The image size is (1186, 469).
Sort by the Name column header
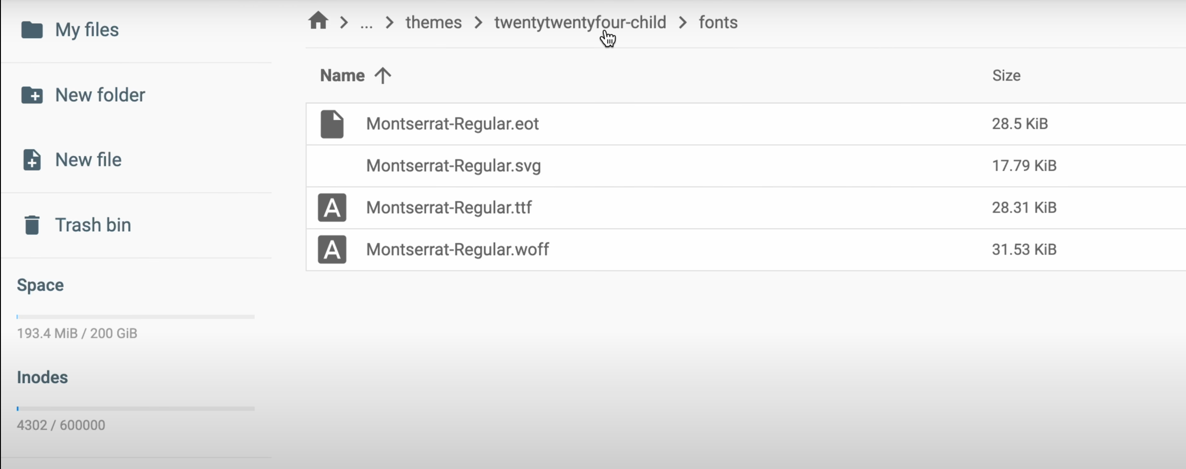point(342,76)
